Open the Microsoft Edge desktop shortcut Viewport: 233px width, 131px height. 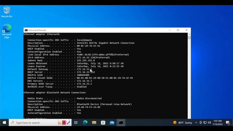click(7, 31)
